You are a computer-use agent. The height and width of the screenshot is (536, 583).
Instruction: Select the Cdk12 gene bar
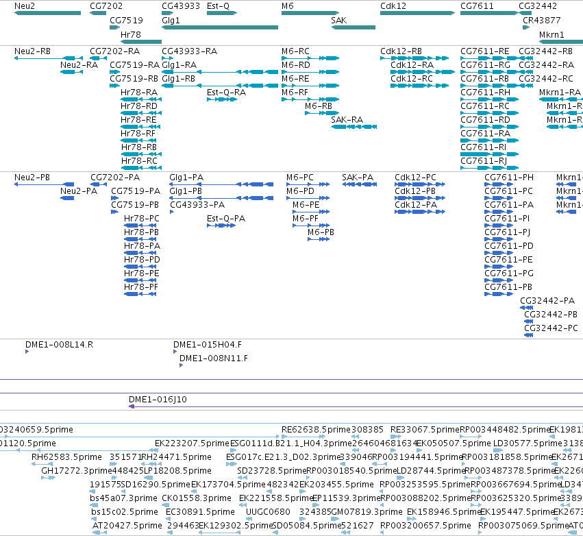pos(417,13)
